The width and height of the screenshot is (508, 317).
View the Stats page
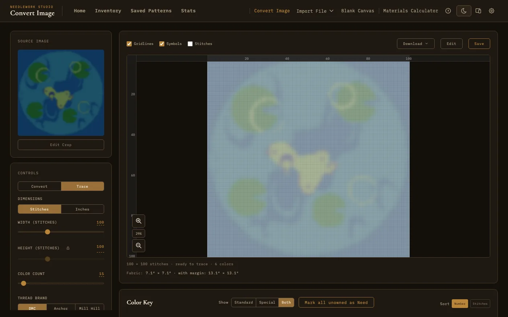pos(188,11)
